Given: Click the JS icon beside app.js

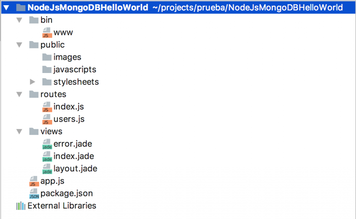Looking at the screenshot, I should click(34, 181).
